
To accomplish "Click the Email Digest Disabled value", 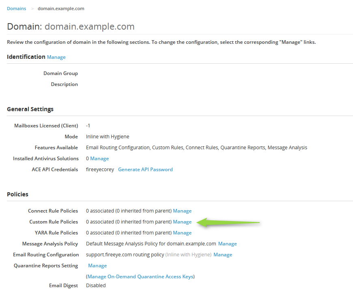I will pos(96,285).
